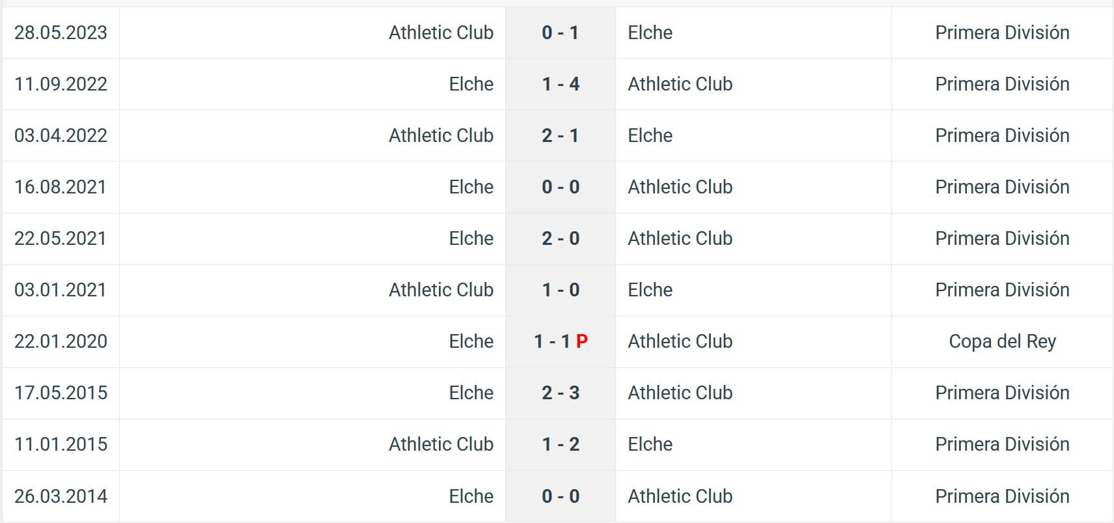
Task: Select the 2 - 1 score on 03.04.2022
Action: [x=560, y=135]
